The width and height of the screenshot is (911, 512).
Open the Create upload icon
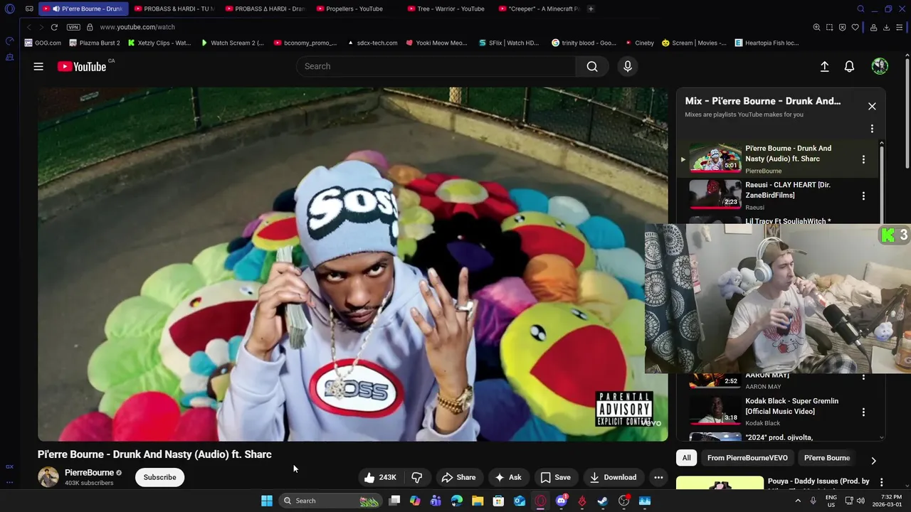(x=824, y=66)
